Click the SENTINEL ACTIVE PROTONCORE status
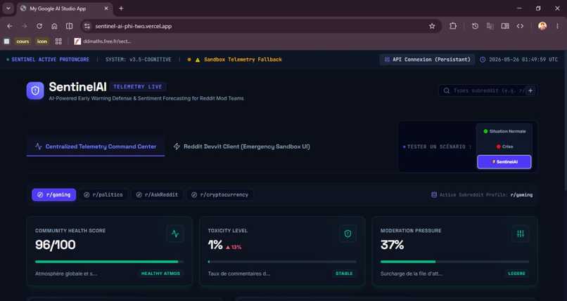The height and width of the screenshot is (301, 567). point(48,60)
